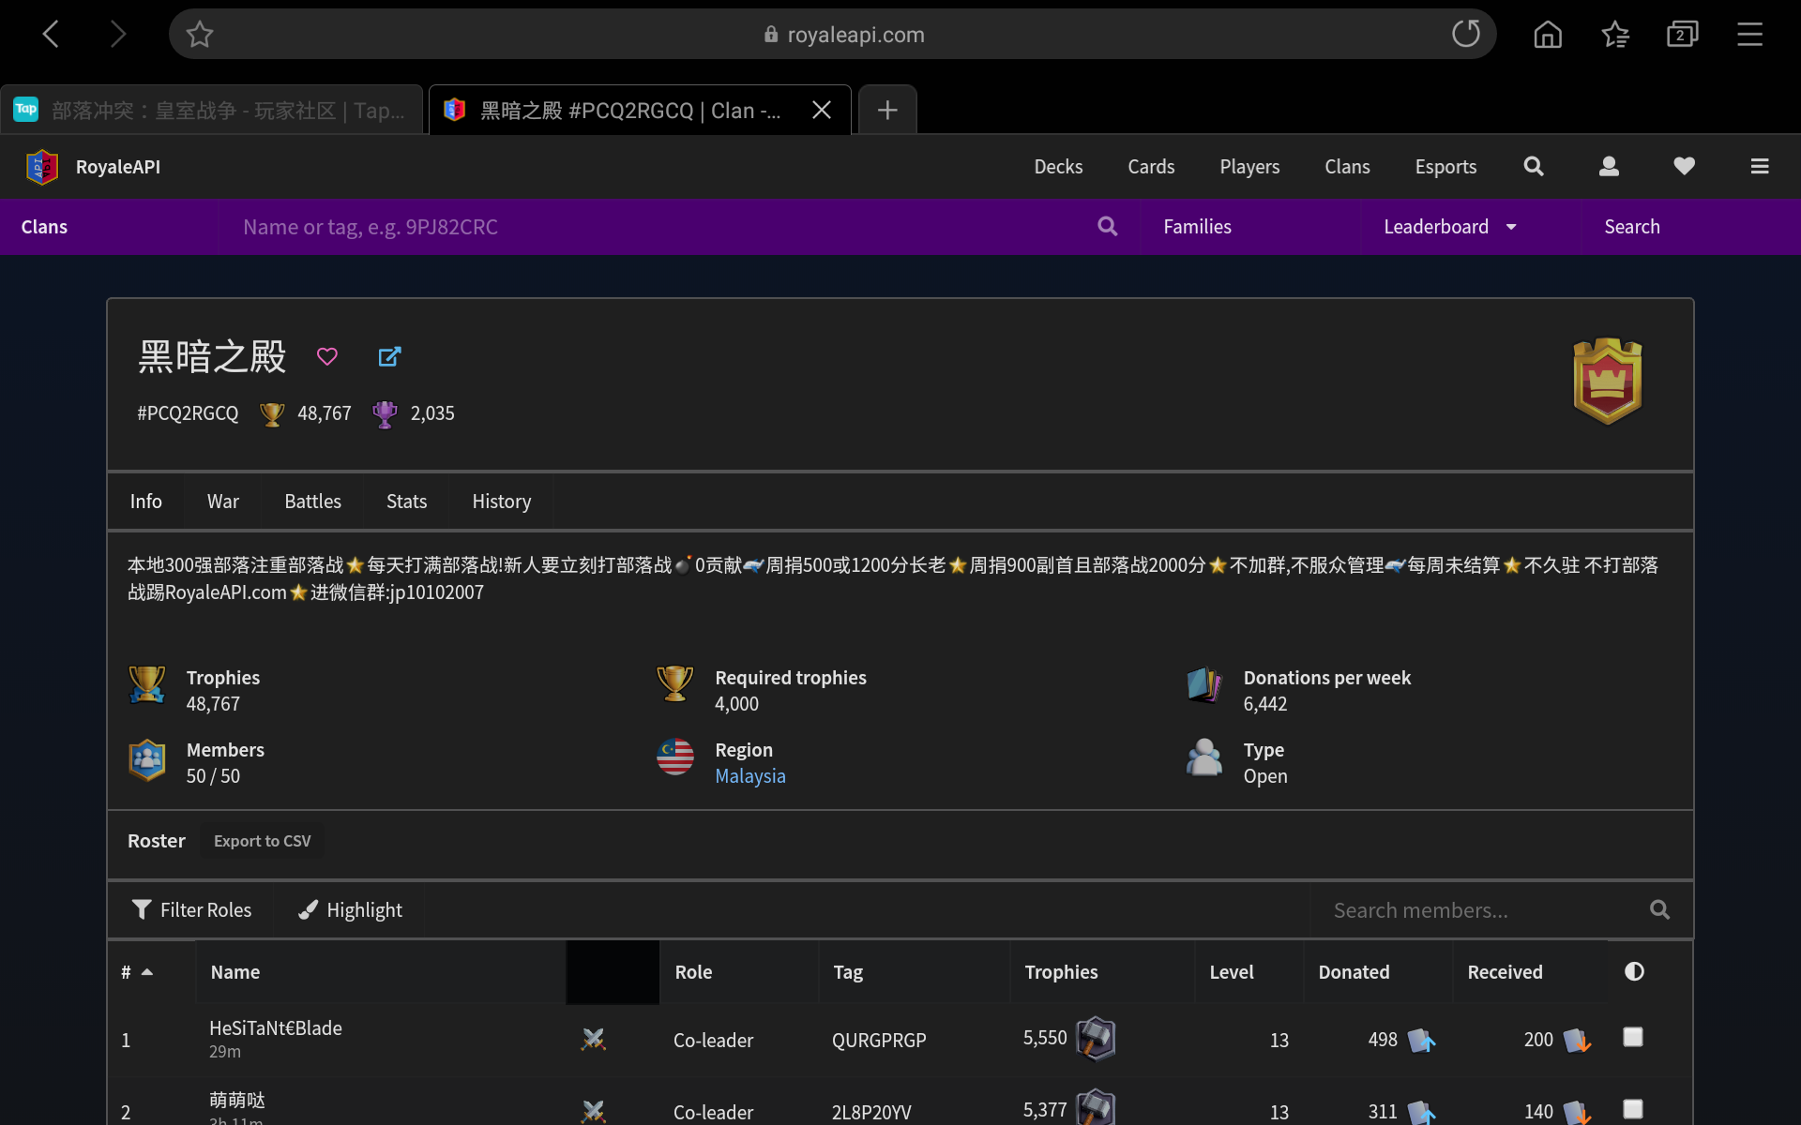This screenshot has width=1801, height=1125.
Task: Open the RoyaleAPI hamburger menu
Action: pos(1759,166)
